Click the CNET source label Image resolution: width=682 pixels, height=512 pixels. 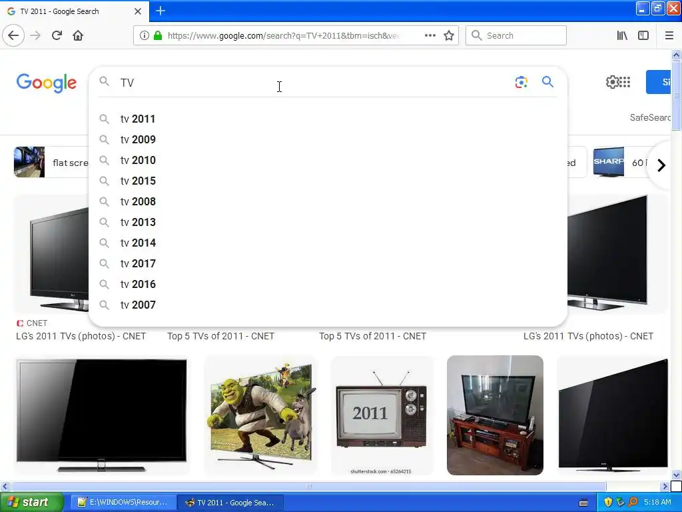tap(32, 323)
